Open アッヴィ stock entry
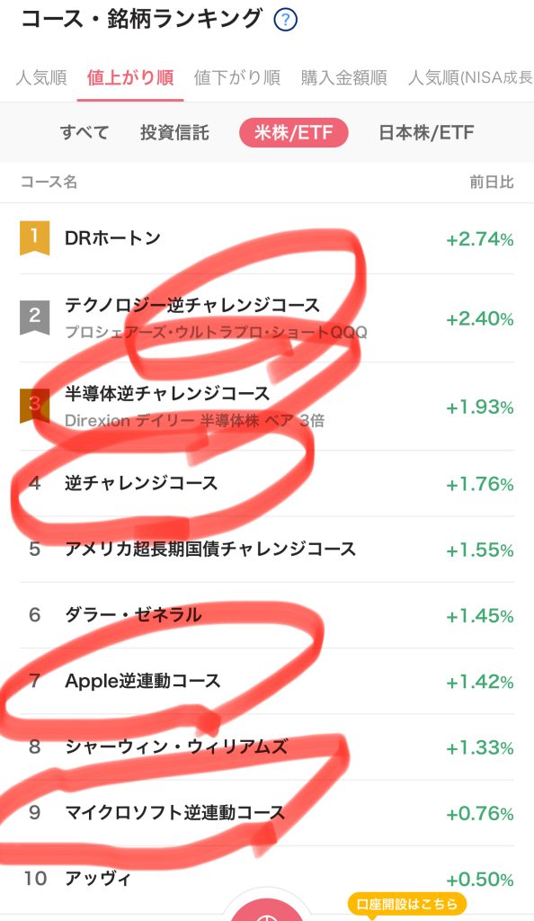 pos(267,878)
